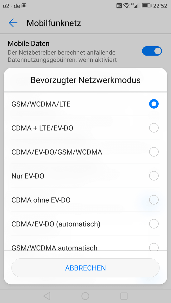Tap the ABBRECHEN button

85,268
